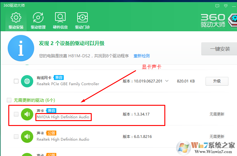Click the 重新检测 link
Image resolution: width=237 pixels, height=156 pixels.
pyautogui.click(x=141, y=56)
